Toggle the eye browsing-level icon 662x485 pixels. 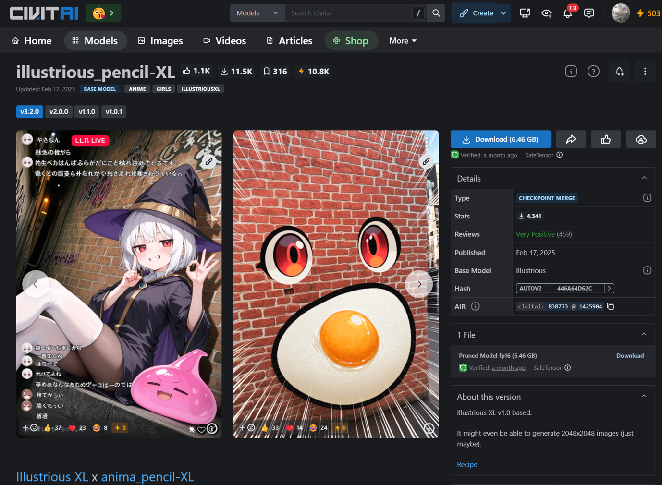[546, 13]
